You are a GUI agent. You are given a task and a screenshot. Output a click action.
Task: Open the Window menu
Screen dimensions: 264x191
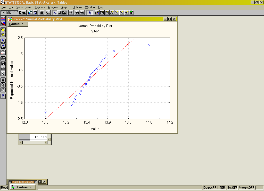click(90, 7)
